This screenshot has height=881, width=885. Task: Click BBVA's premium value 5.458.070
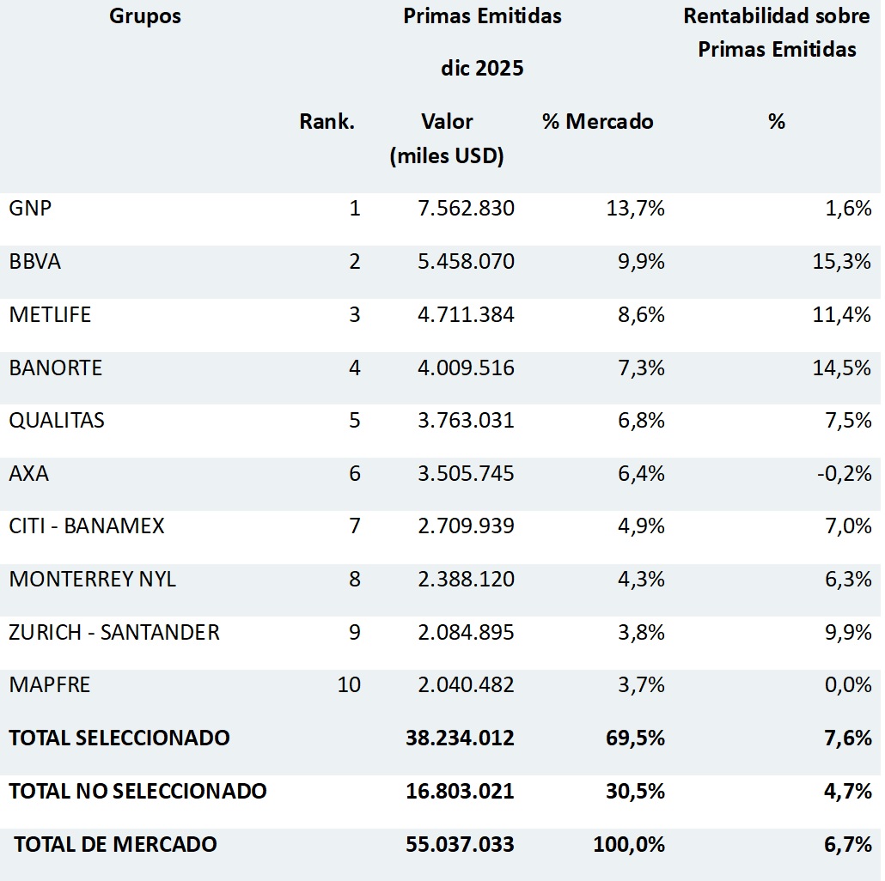pyautogui.click(x=466, y=261)
